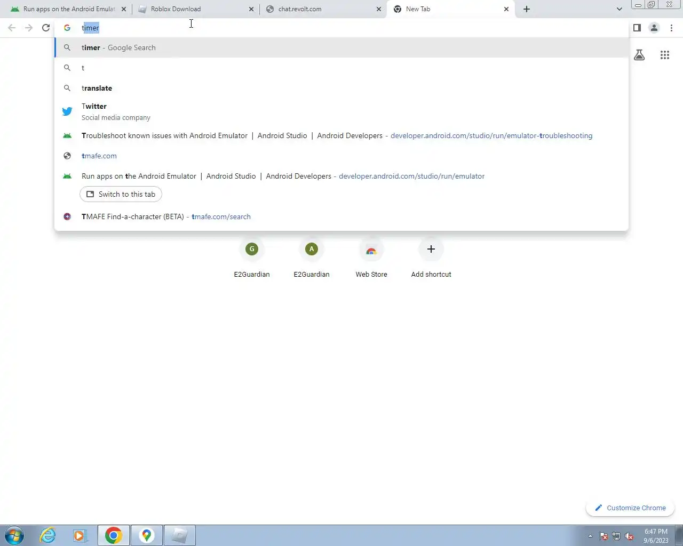Open the side panel icon

coord(637,28)
